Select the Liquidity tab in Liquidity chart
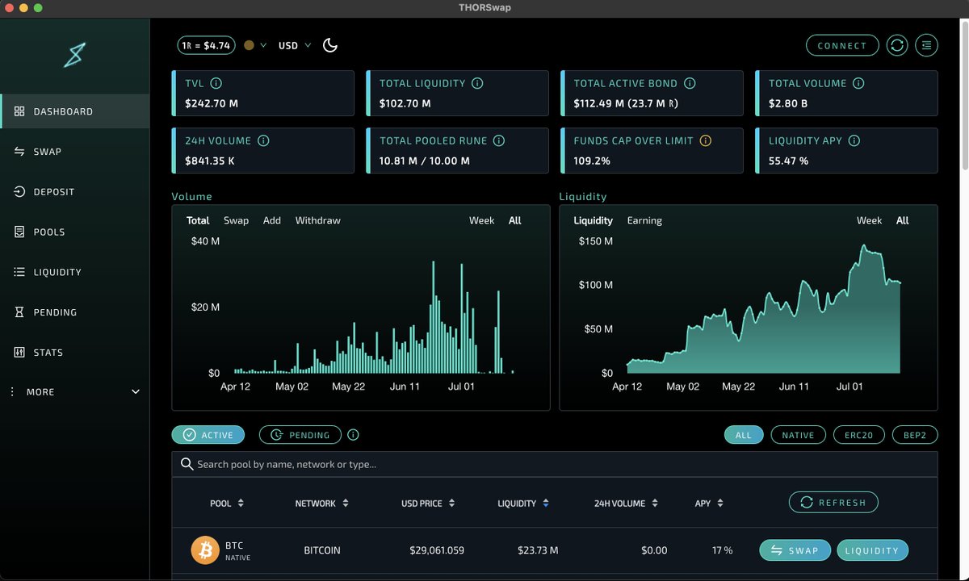The width and height of the screenshot is (969, 581). 594,220
